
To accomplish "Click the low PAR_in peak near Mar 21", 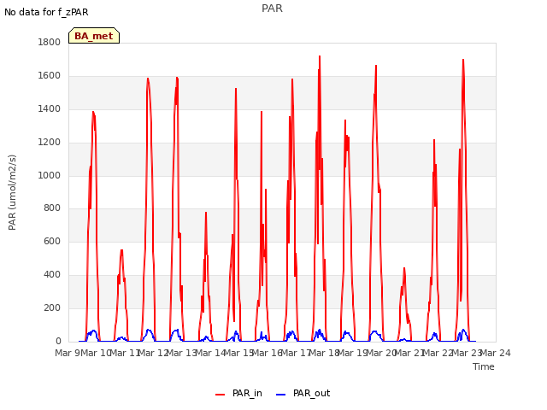I will pyautogui.click(x=404, y=268).
